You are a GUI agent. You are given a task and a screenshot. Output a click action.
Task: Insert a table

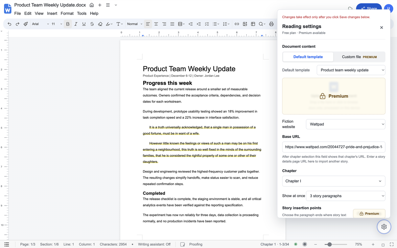(x=253, y=24)
